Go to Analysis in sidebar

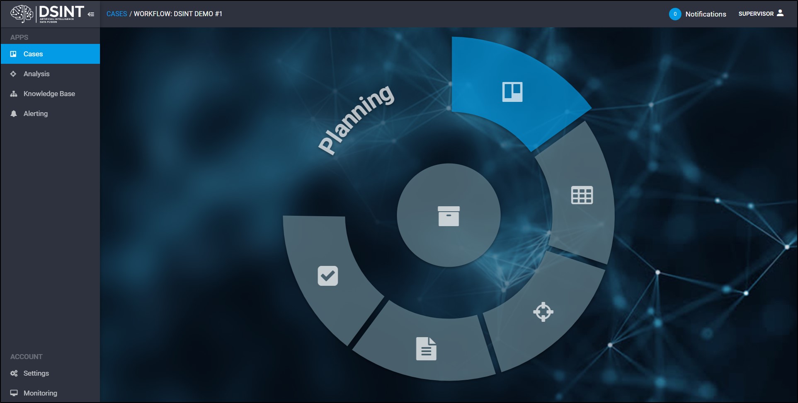(x=50, y=74)
